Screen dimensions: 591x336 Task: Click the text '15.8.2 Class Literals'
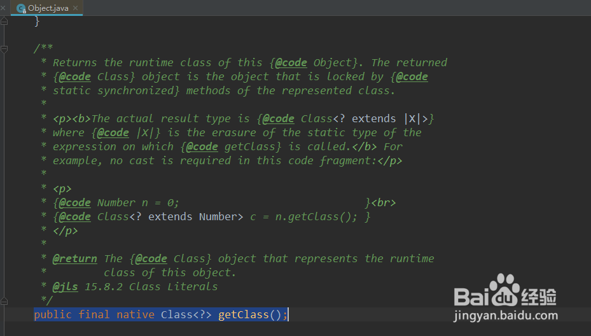pyautogui.click(x=151, y=286)
